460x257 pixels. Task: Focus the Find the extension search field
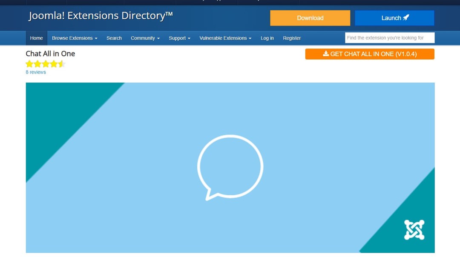[389, 38]
